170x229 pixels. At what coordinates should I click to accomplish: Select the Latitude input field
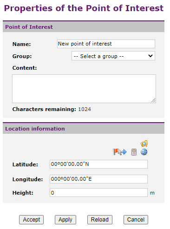tap(98, 164)
